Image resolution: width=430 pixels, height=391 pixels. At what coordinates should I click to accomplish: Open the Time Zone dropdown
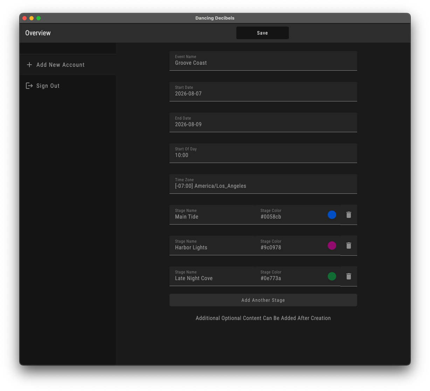coord(263,184)
